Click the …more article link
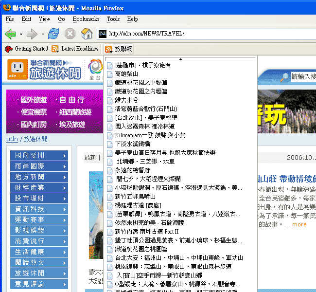The width and height of the screenshot is (316, 292). (x=296, y=224)
